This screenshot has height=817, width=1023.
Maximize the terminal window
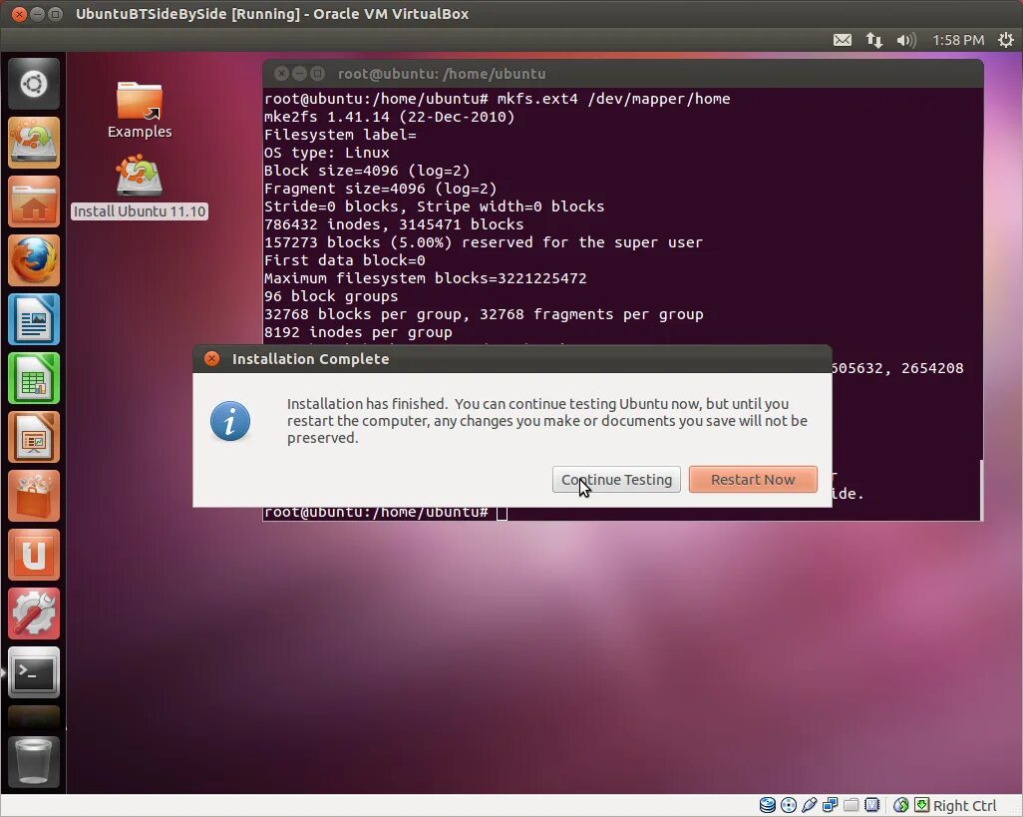pyautogui.click(x=318, y=74)
